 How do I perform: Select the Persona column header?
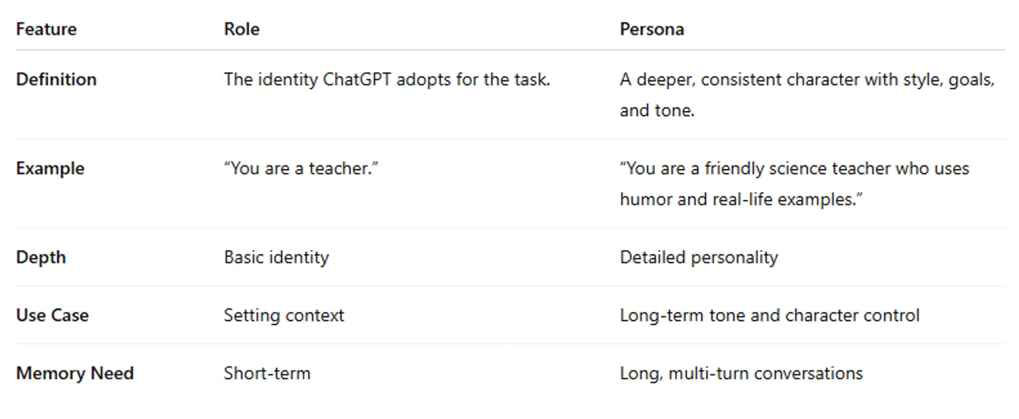[x=652, y=29]
